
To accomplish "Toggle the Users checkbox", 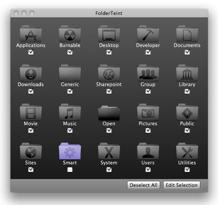I will [x=148, y=169].
